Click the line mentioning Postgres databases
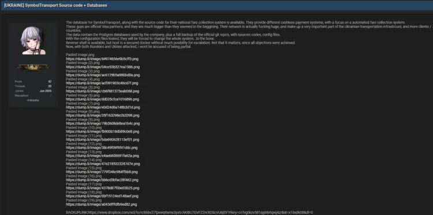Image resolution: width=433 pixels, height=215 pixels. (173, 35)
